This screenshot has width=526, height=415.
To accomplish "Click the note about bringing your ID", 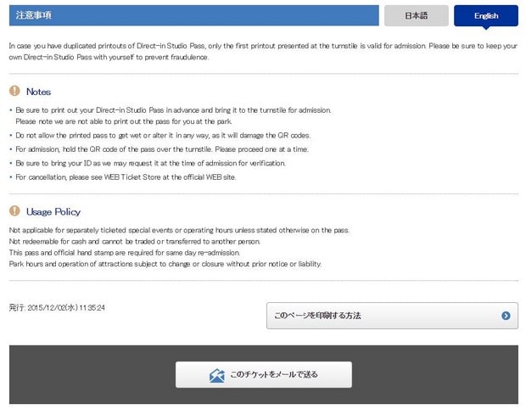I will [150, 163].
